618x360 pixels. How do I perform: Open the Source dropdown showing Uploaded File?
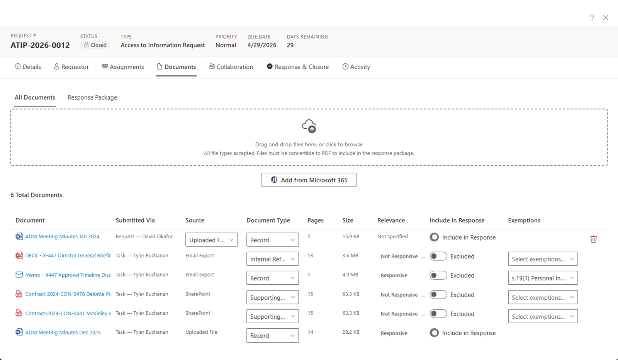click(211, 239)
